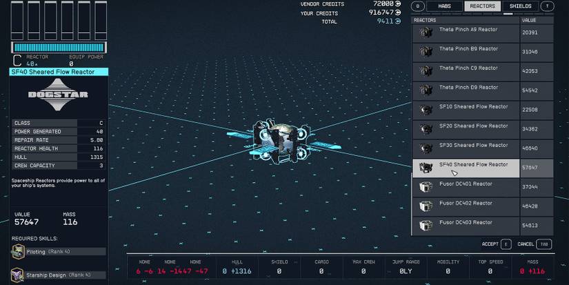Click the Theta Pinch A9 Reactor icon

[x=426, y=32]
